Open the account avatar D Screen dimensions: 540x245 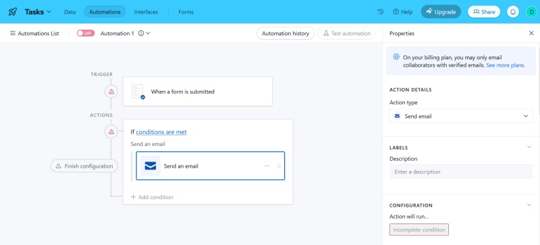point(531,11)
